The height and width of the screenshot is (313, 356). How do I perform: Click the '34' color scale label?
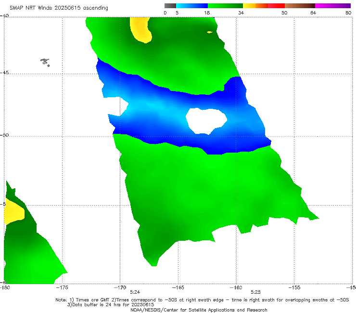click(x=241, y=13)
